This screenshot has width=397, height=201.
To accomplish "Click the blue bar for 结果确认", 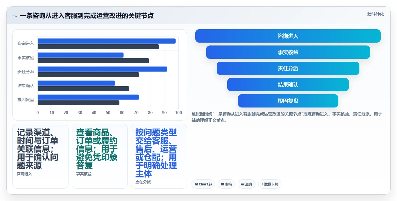I will point(76,83).
